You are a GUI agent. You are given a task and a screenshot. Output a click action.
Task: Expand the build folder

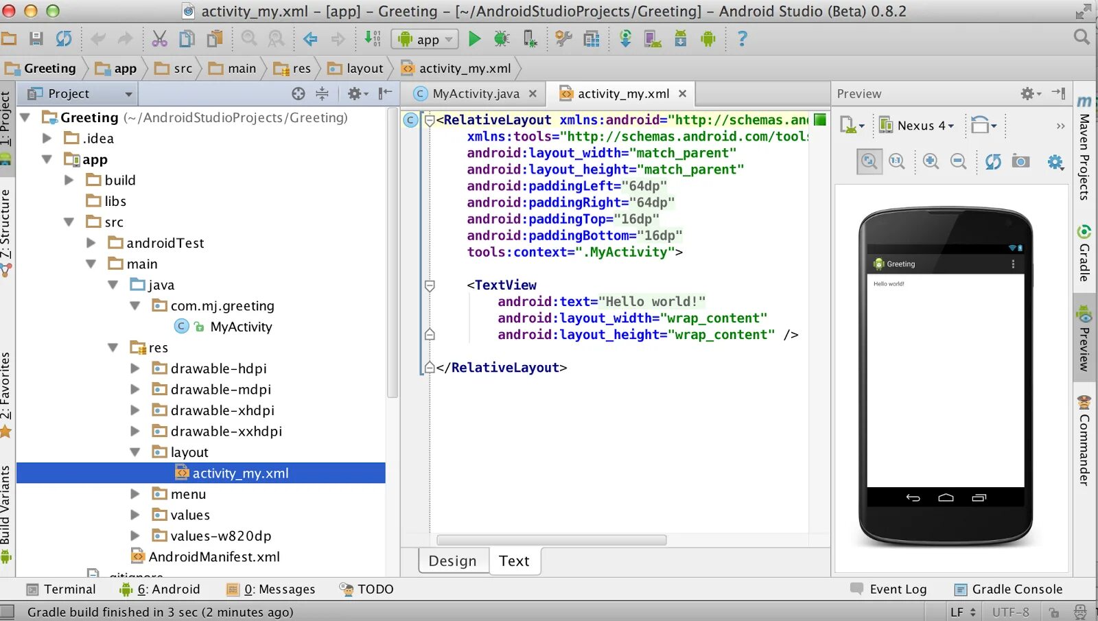pos(69,180)
